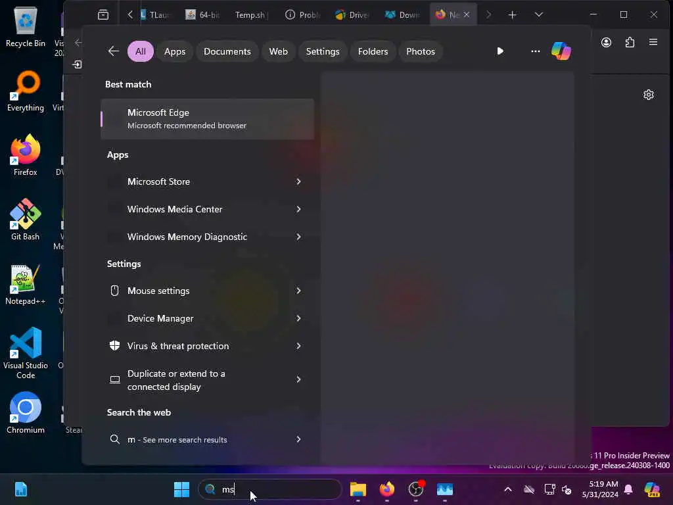
Task: Open Firefox from the taskbar
Action: pyautogui.click(x=386, y=489)
